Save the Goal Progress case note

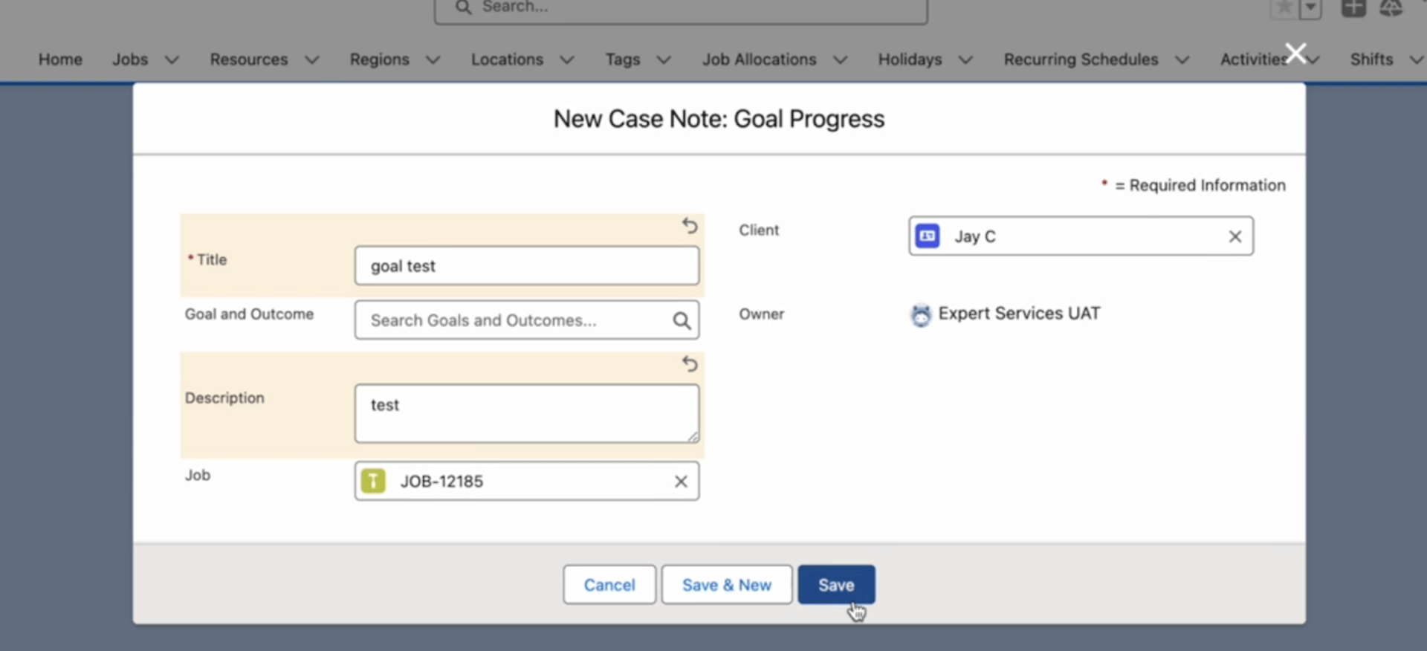click(836, 585)
